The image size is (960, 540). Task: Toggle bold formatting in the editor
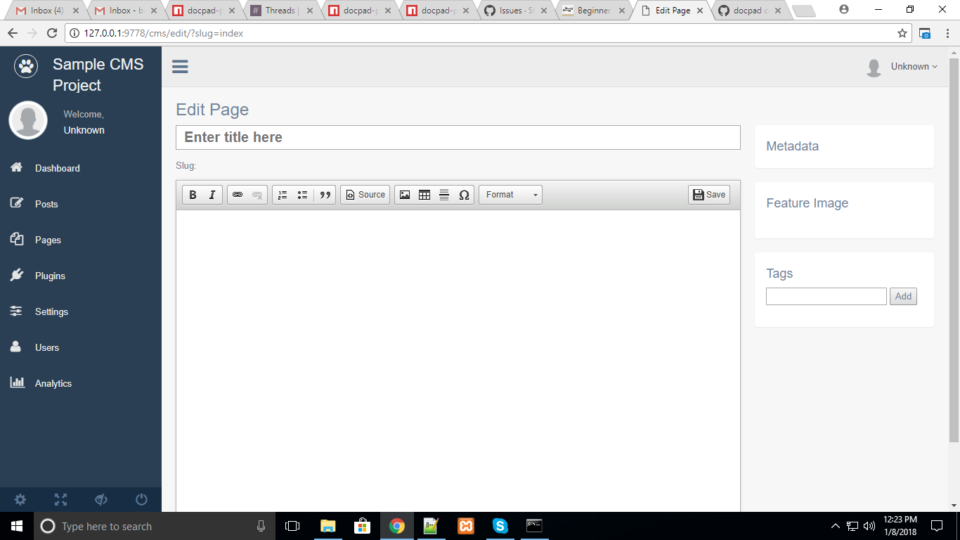click(192, 195)
